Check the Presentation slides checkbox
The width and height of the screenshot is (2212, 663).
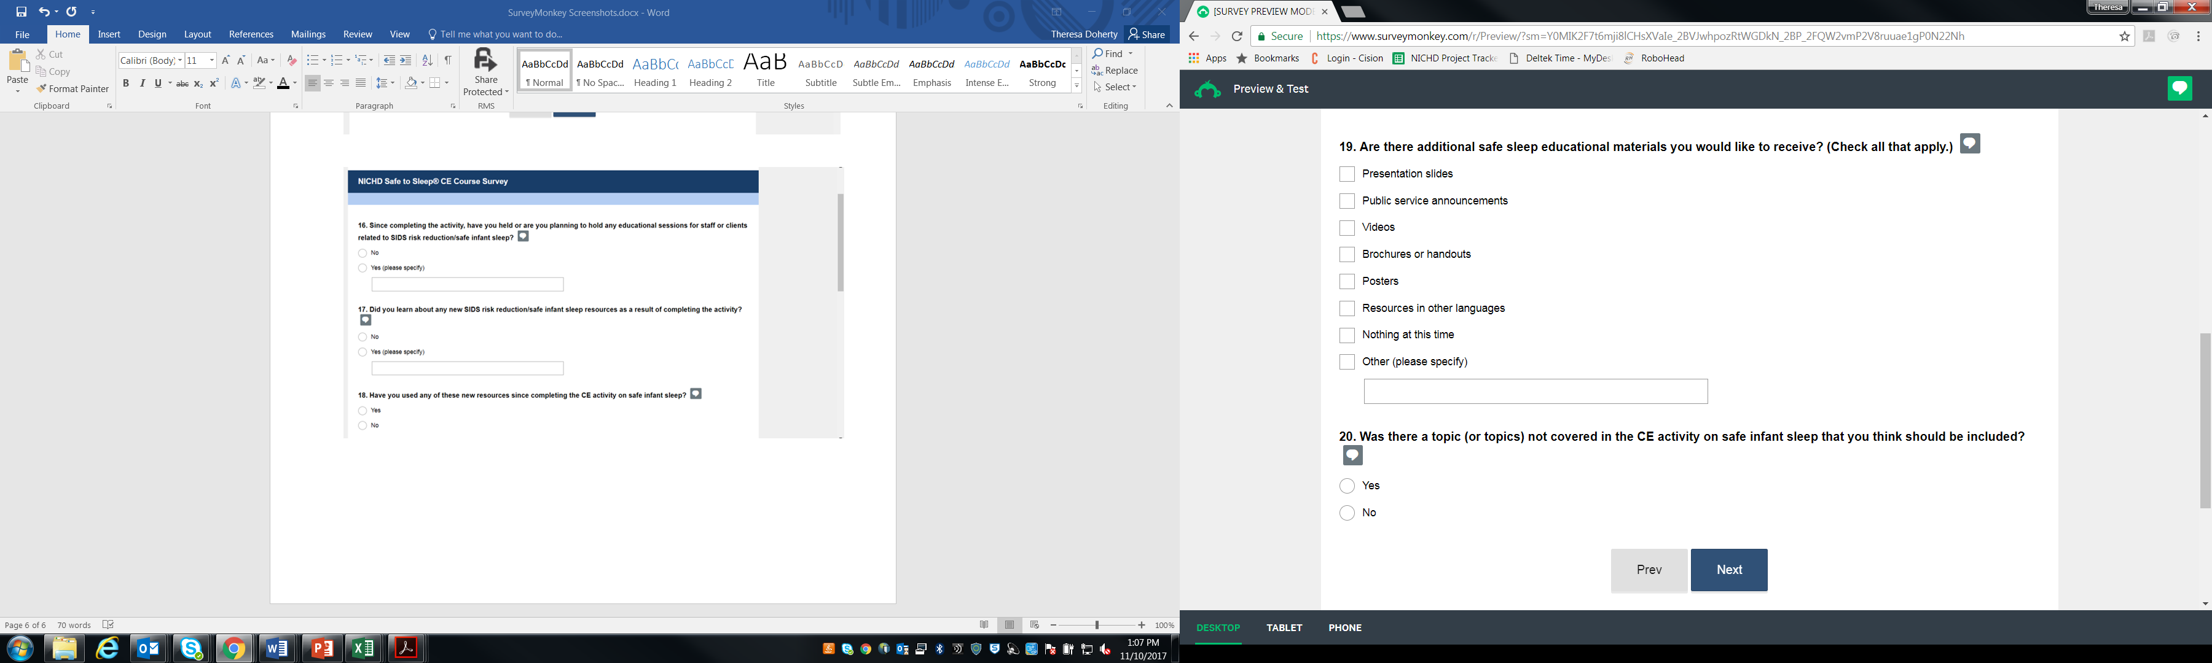click(x=1346, y=174)
